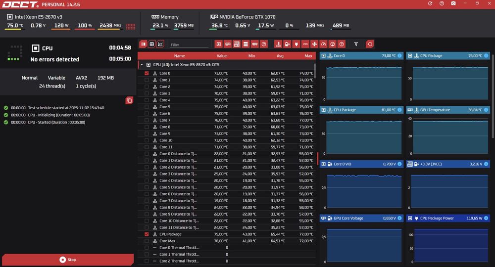
Task: Sort table by Name column
Action: (179, 56)
